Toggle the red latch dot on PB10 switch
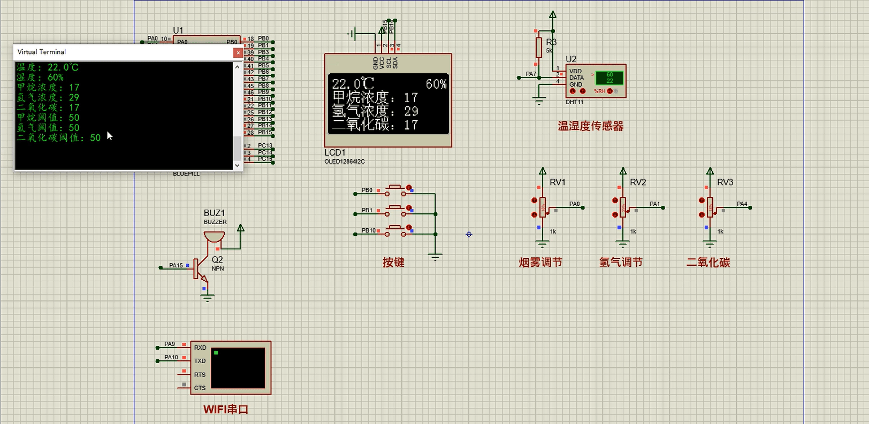869x424 pixels. click(x=409, y=228)
